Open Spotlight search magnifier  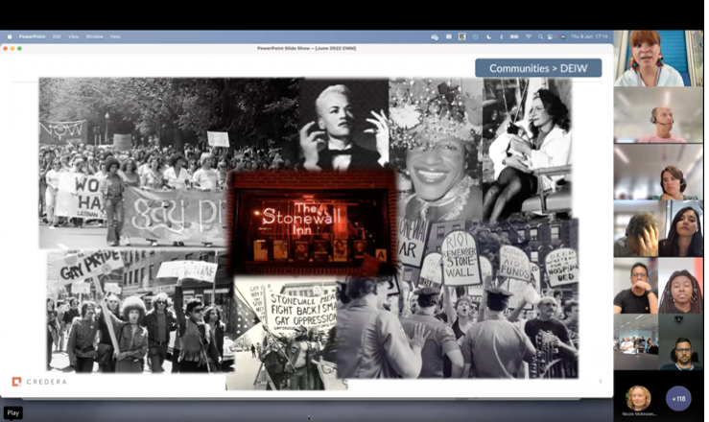(540, 37)
